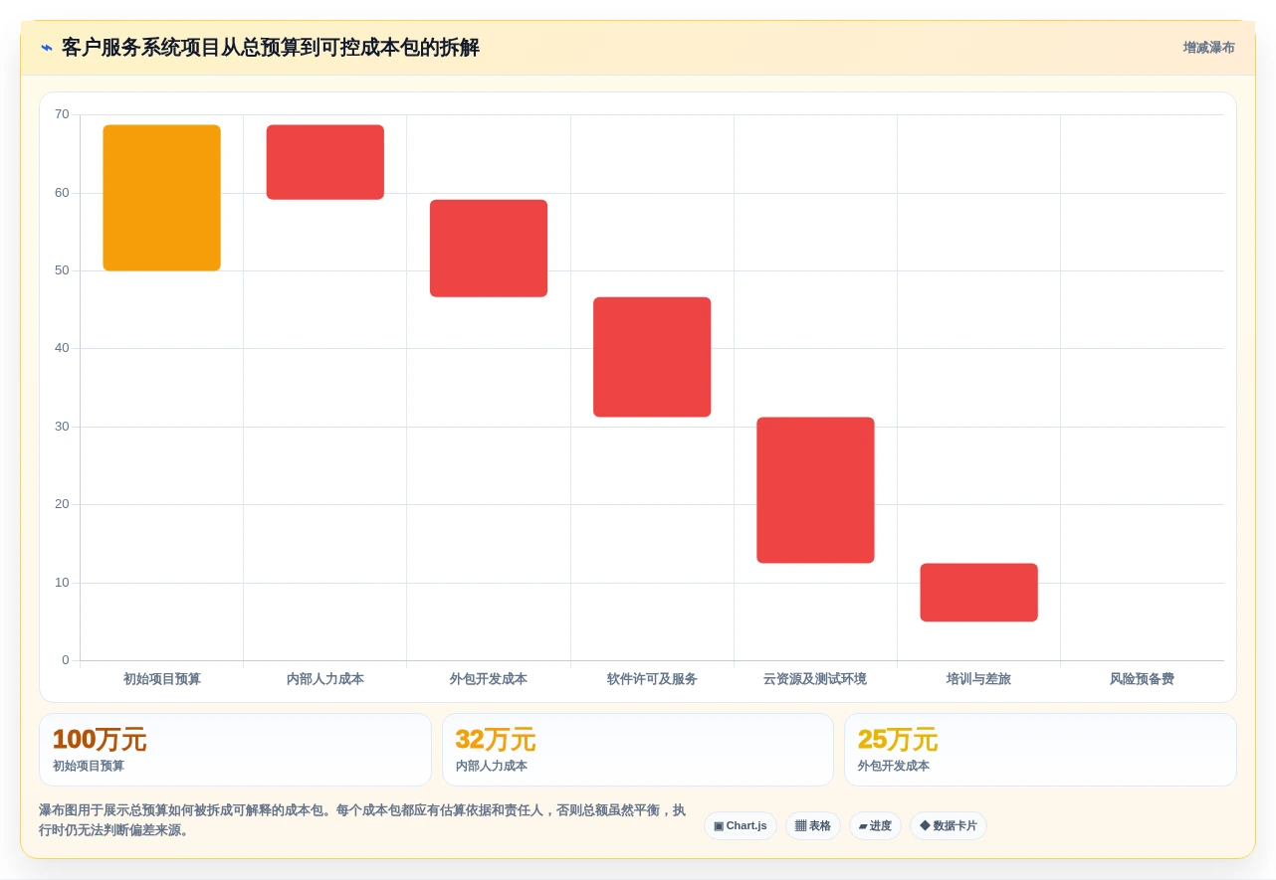
Task: Click the 软件许可及服务 axis label
Action: 652,679
